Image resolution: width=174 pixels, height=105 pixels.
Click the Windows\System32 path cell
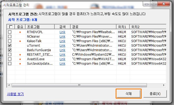(x=93, y=55)
